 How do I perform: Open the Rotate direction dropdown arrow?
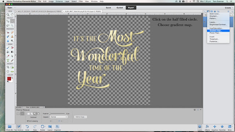[x=45, y=126]
